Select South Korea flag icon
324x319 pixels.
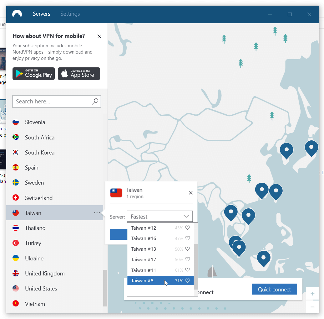coord(16,152)
